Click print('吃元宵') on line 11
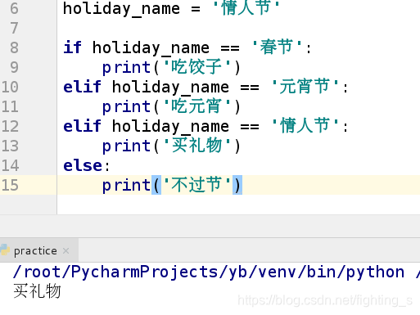 coord(171,106)
